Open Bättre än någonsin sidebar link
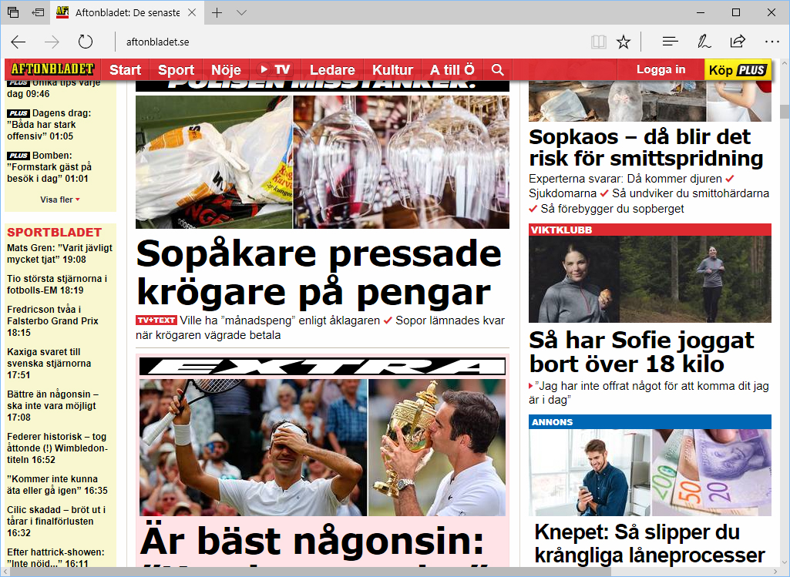This screenshot has width=790, height=577. 52,405
